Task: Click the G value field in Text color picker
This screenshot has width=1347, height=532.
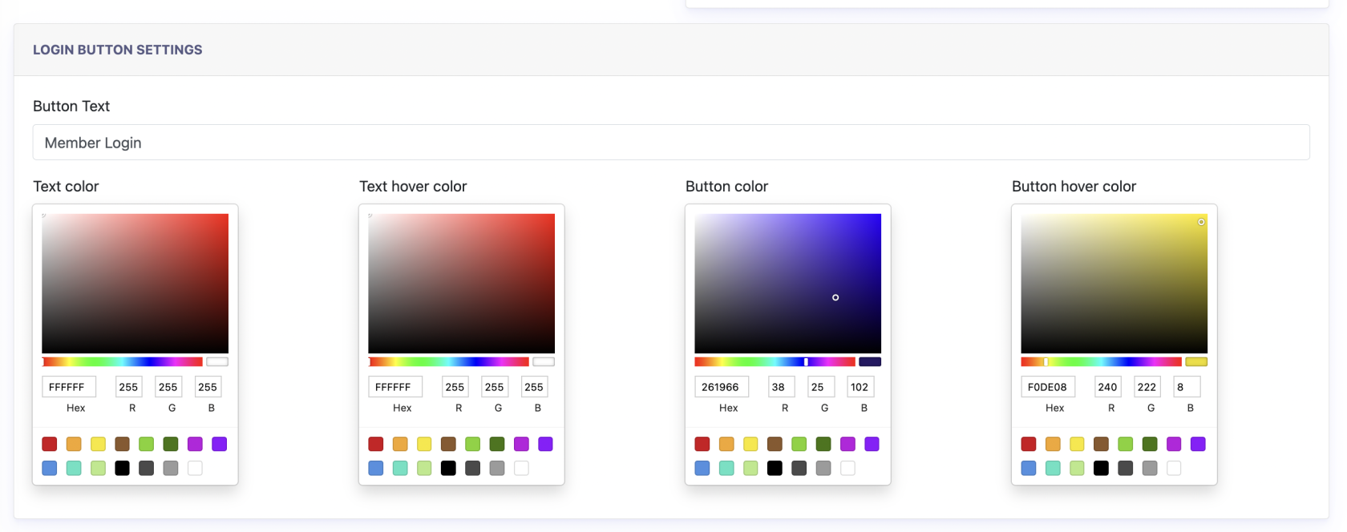Action: (x=168, y=387)
